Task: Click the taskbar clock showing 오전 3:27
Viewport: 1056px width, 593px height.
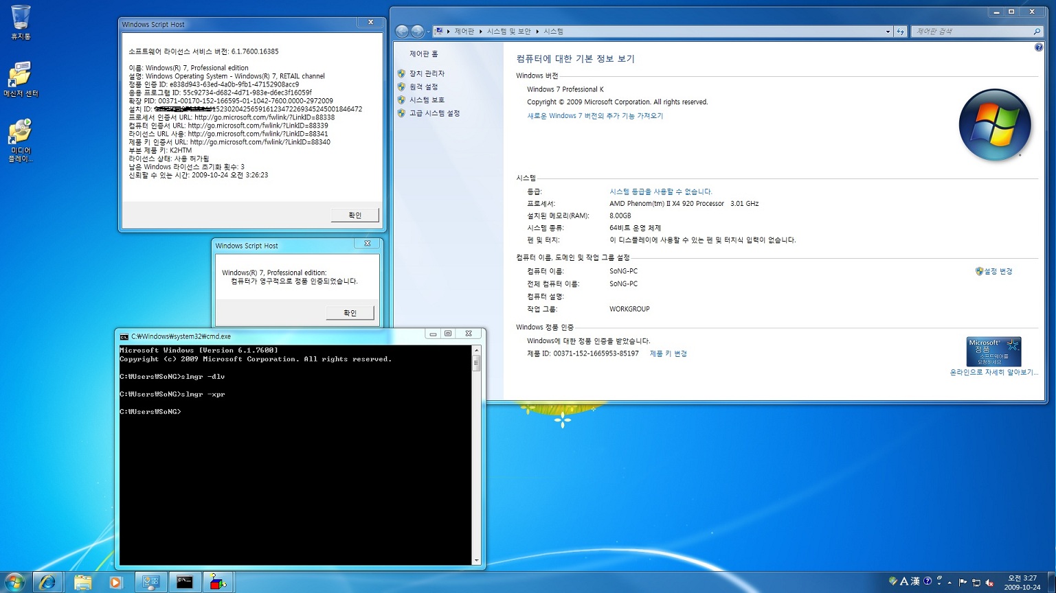Action: click(x=1022, y=582)
